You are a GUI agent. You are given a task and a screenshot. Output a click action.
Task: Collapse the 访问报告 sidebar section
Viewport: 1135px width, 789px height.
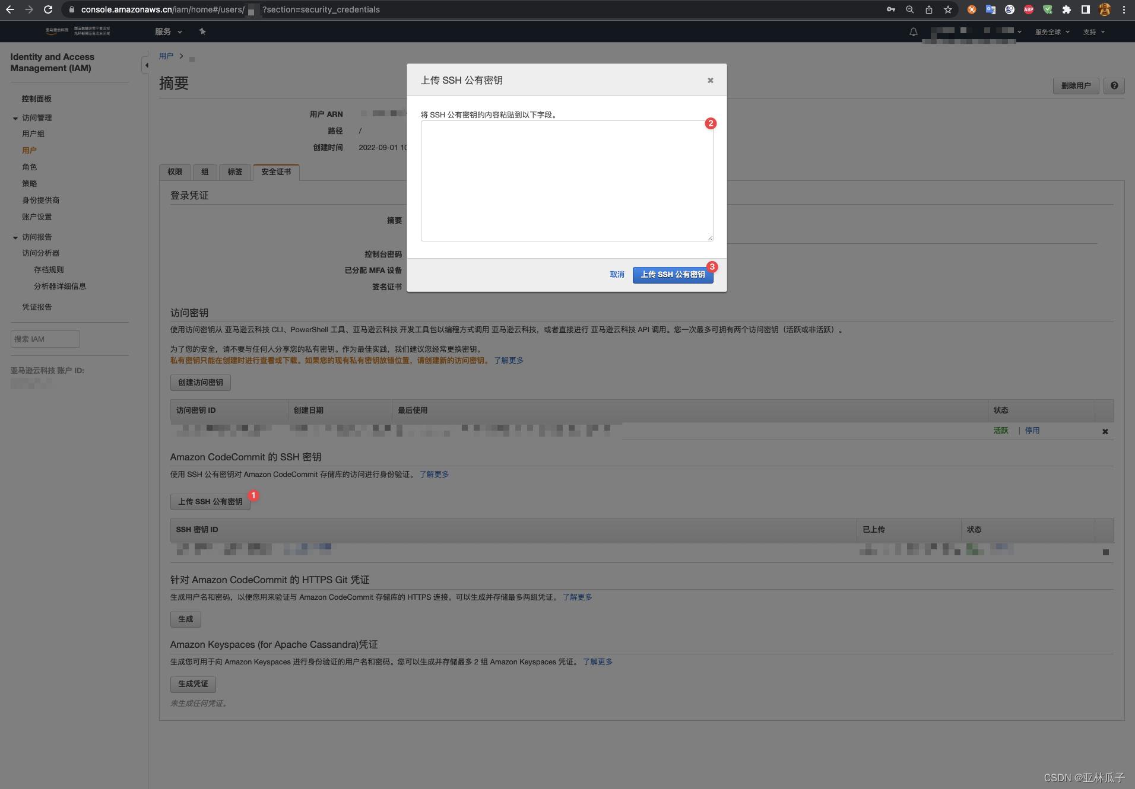15,237
